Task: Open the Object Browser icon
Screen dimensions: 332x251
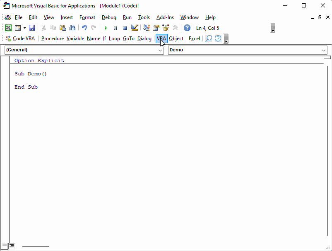Action: tap(165, 28)
